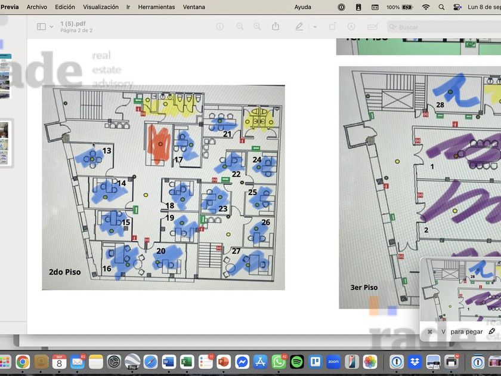501x376 pixels.
Task: Open Zoom from the Dock
Action: (x=333, y=362)
